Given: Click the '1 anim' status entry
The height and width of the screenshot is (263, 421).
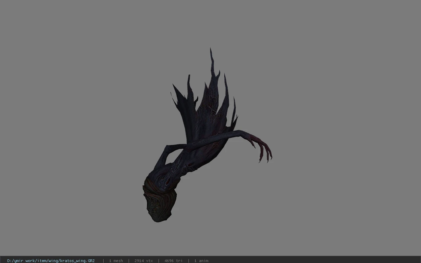Looking at the screenshot, I should tap(201, 261).
